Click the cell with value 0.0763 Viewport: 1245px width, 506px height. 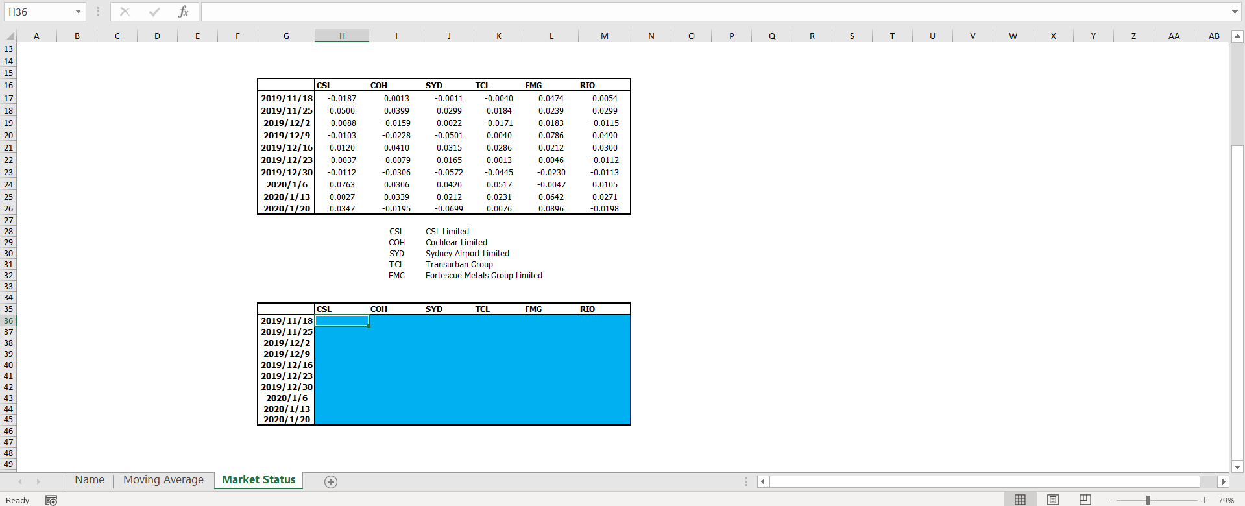tap(342, 185)
